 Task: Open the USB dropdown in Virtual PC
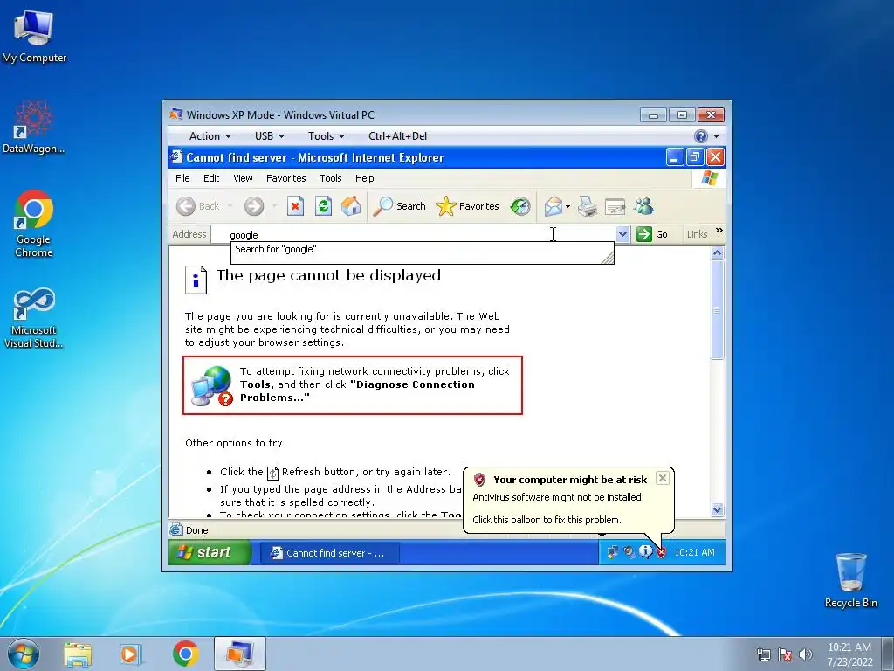tap(269, 135)
